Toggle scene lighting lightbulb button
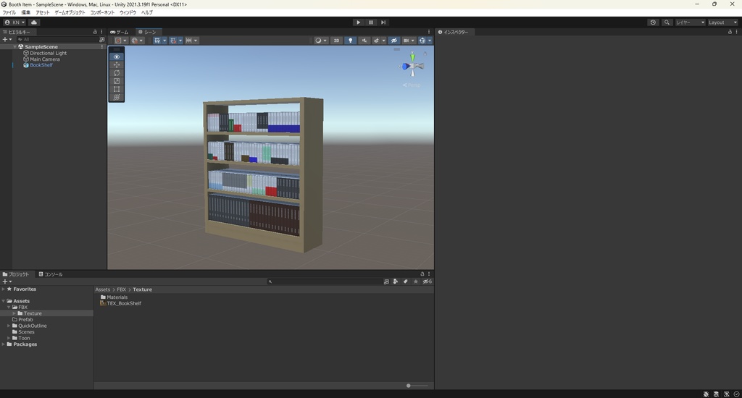Image resolution: width=742 pixels, height=398 pixels. pyautogui.click(x=350, y=41)
